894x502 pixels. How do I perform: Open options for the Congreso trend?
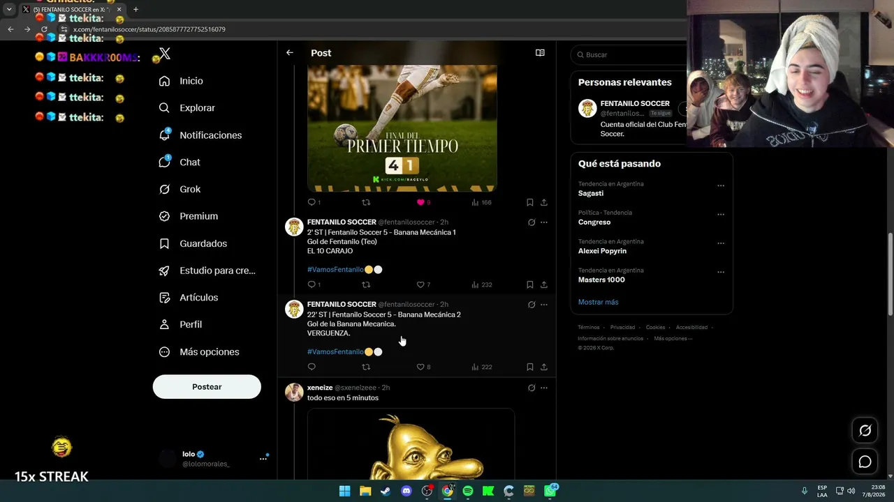click(x=721, y=214)
